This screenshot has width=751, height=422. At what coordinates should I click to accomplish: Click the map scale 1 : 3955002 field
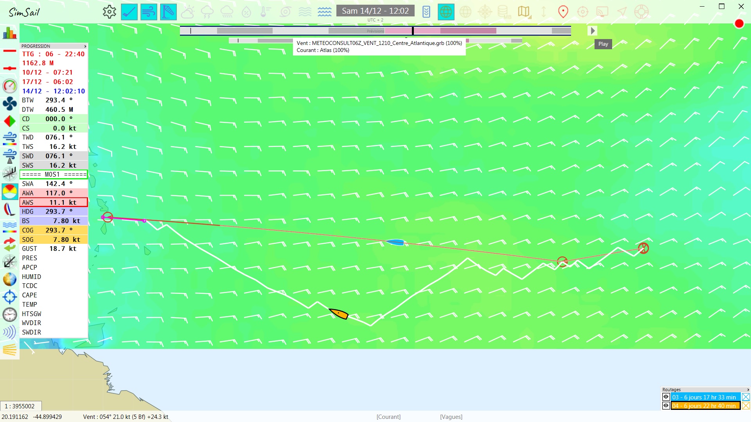coord(20,406)
